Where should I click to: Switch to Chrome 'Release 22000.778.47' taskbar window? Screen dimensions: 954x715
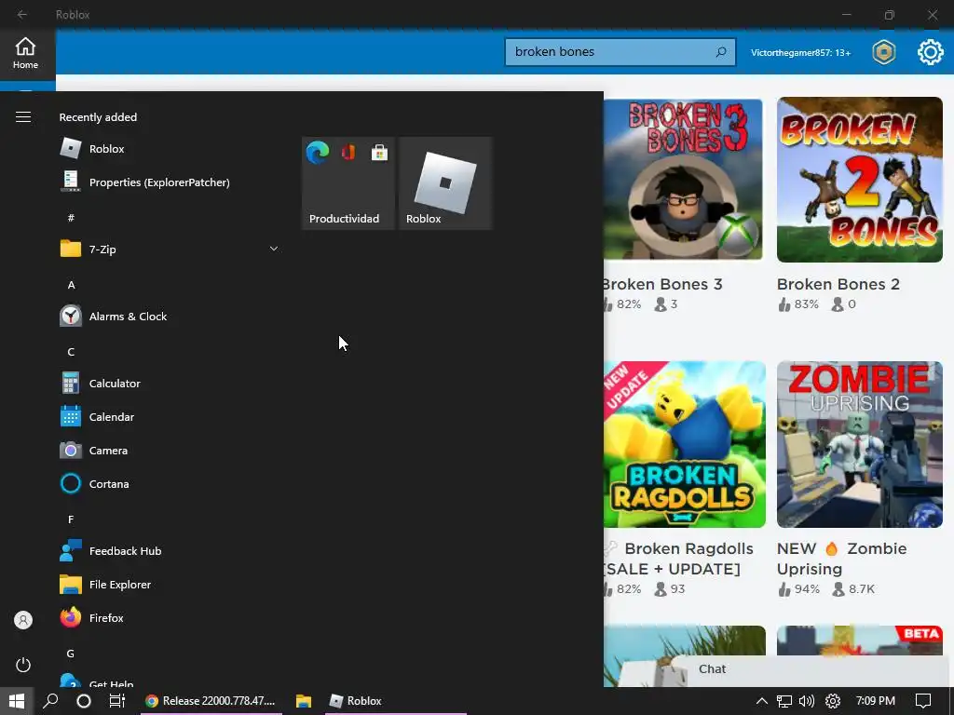211,701
